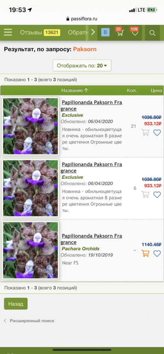Favorite the Pachara Orchids listing
The width and height of the screenshot is (164, 354).
pos(157,253)
